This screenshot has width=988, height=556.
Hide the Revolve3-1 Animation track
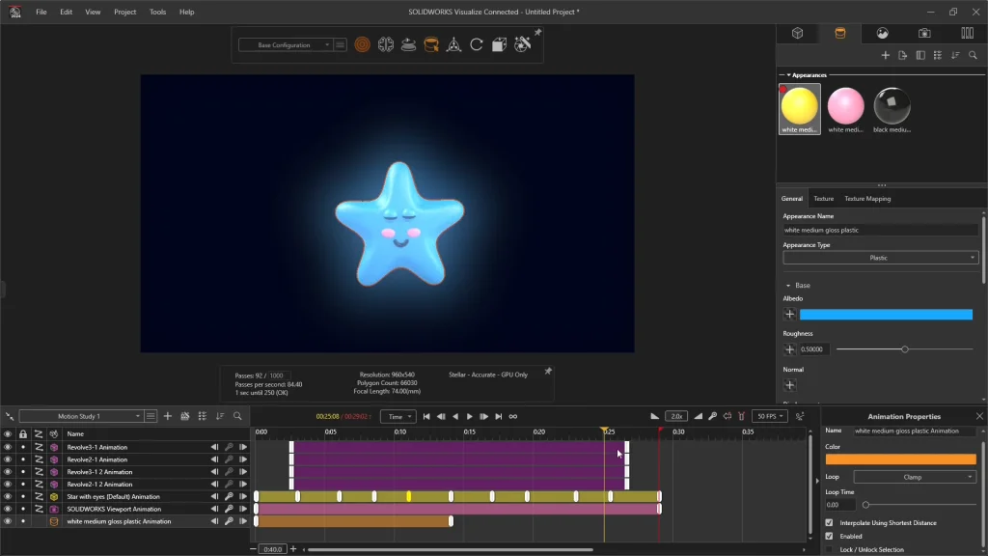8,447
